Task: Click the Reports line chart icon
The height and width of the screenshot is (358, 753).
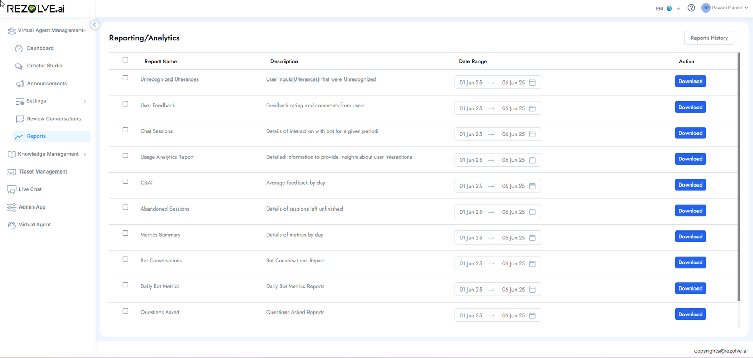Action: [x=19, y=136]
